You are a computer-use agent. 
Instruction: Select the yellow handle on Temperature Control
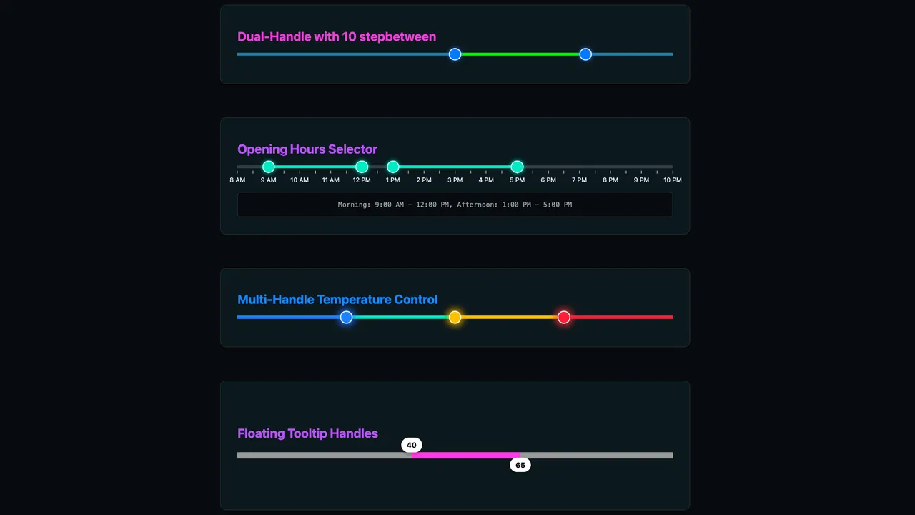pos(455,317)
